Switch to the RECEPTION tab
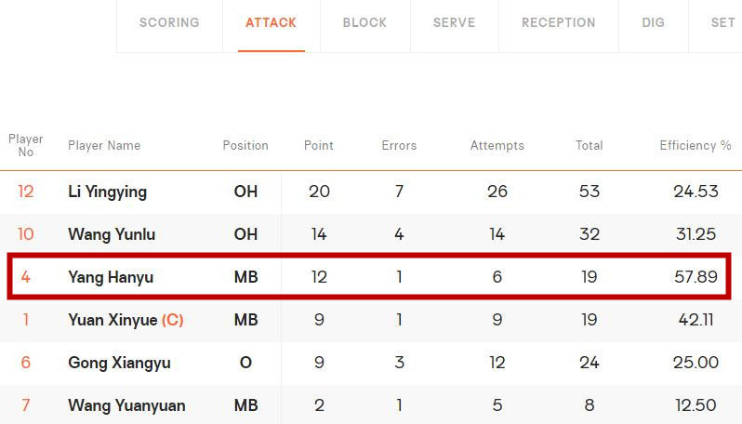 point(559,22)
